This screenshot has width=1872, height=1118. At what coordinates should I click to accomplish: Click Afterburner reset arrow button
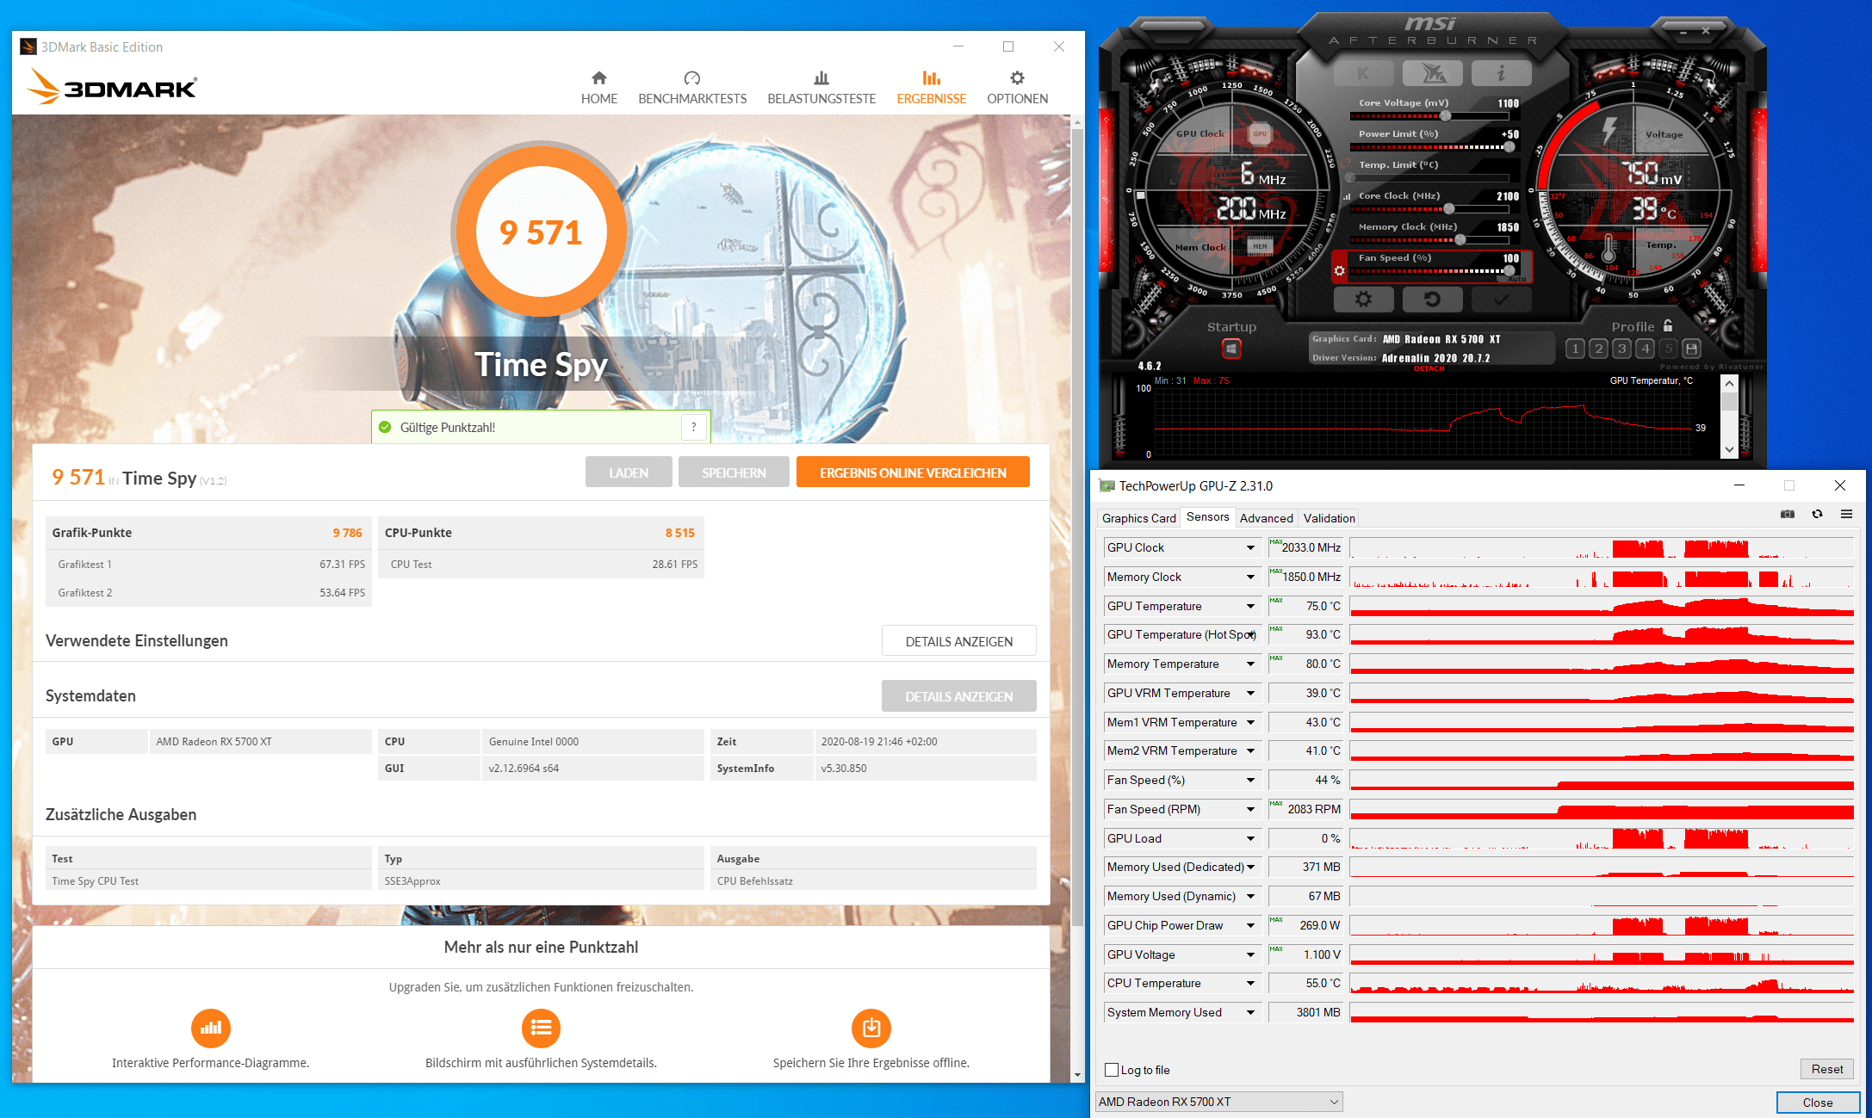click(1432, 300)
